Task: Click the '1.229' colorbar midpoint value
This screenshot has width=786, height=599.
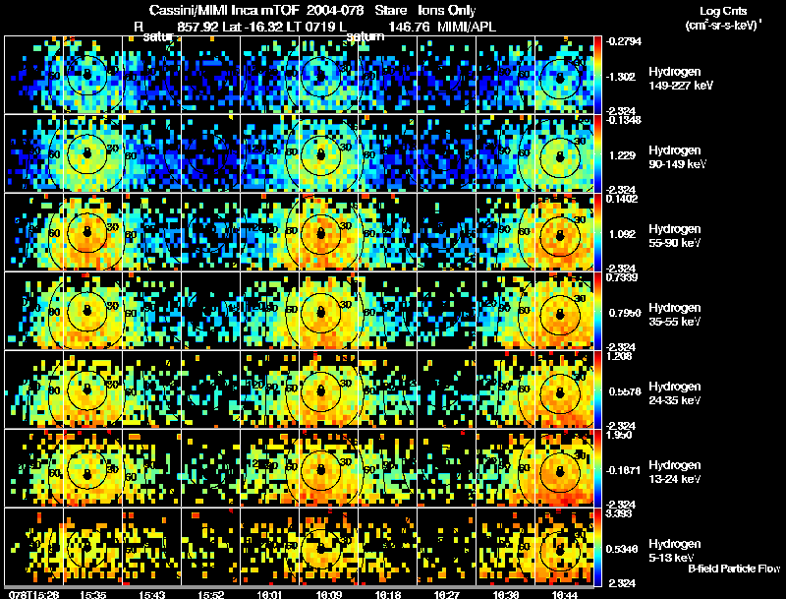Action: (622, 155)
